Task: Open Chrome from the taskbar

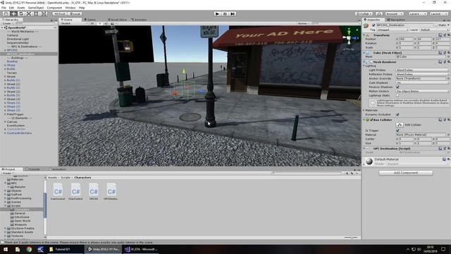Action: pyautogui.click(x=29, y=249)
